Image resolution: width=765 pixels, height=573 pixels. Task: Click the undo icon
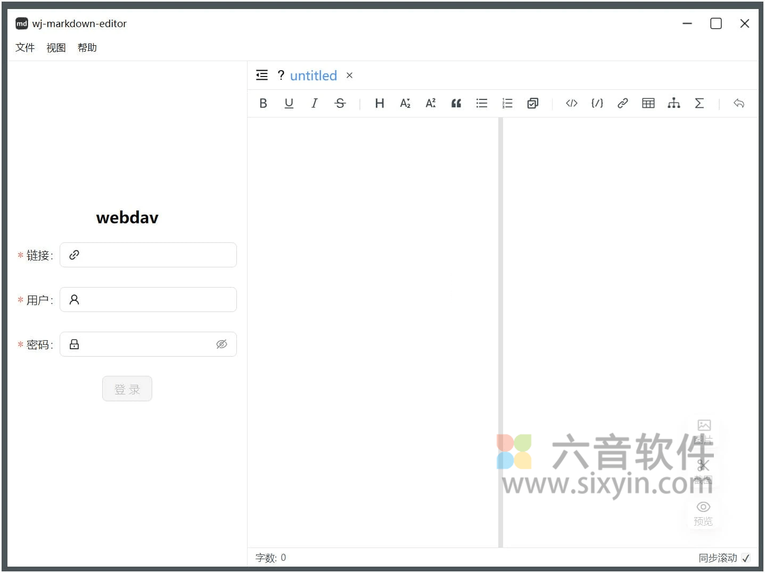739,103
